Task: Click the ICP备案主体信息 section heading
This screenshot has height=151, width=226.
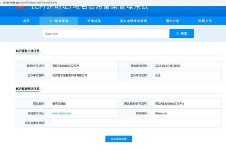Action: pos(27,51)
